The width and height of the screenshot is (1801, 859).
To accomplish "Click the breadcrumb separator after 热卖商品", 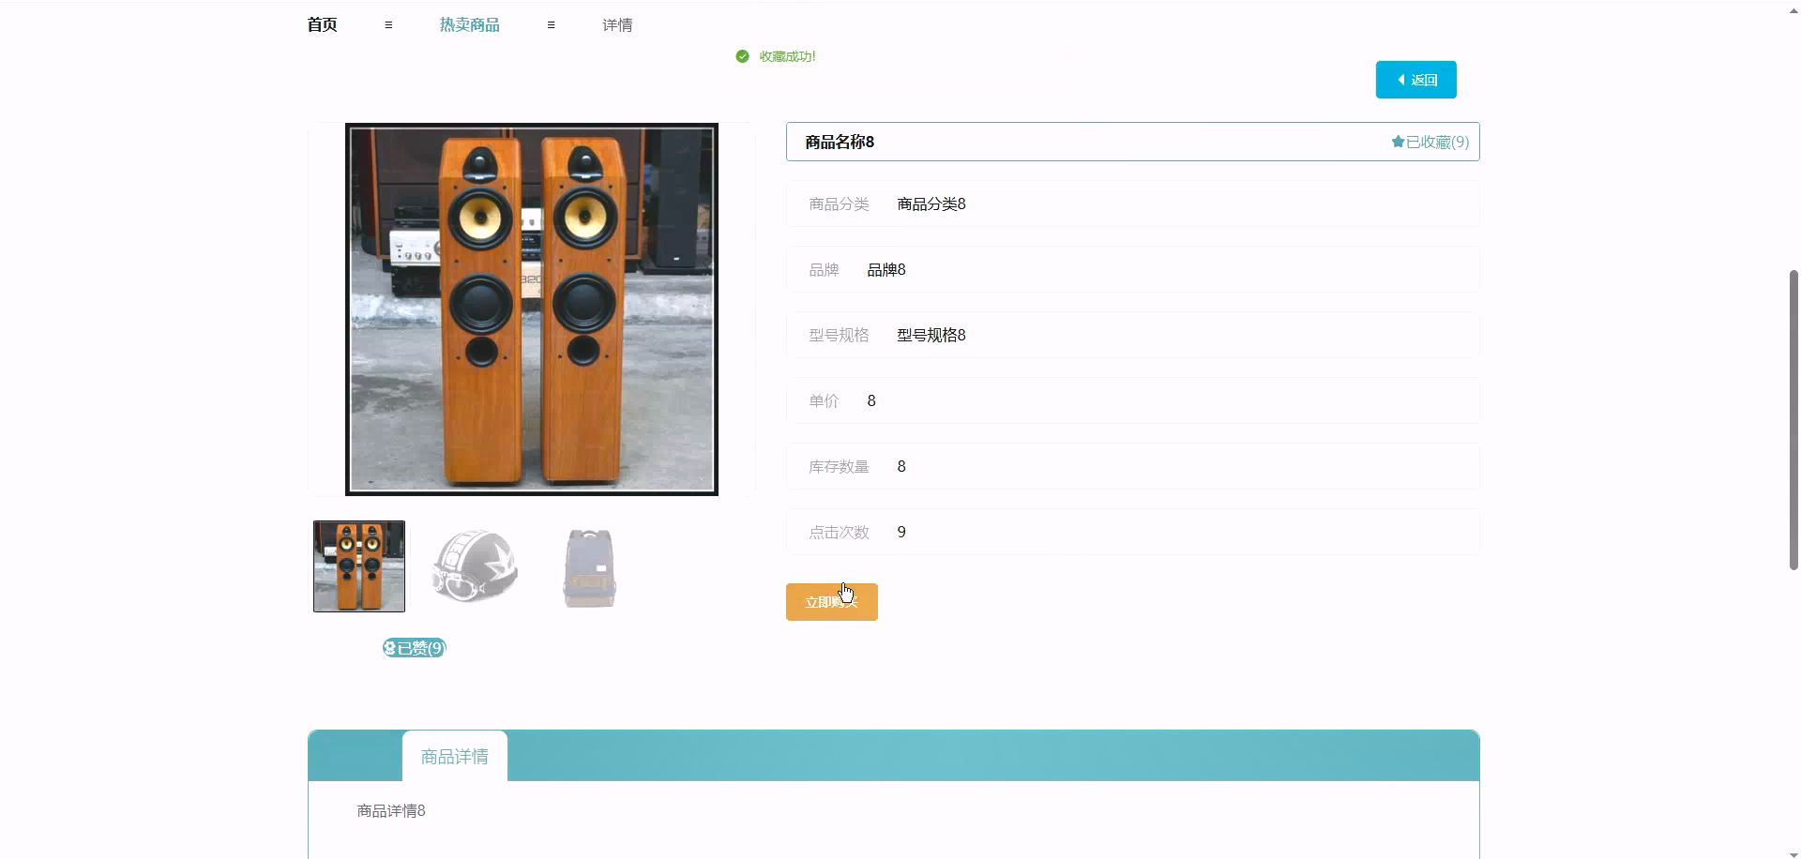I will [x=551, y=25].
